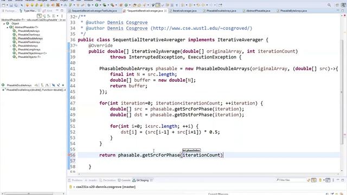The width and height of the screenshot is (347, 195).
Task: Open the Run dropdown arrow
Action: pyautogui.click(x=100, y=5)
